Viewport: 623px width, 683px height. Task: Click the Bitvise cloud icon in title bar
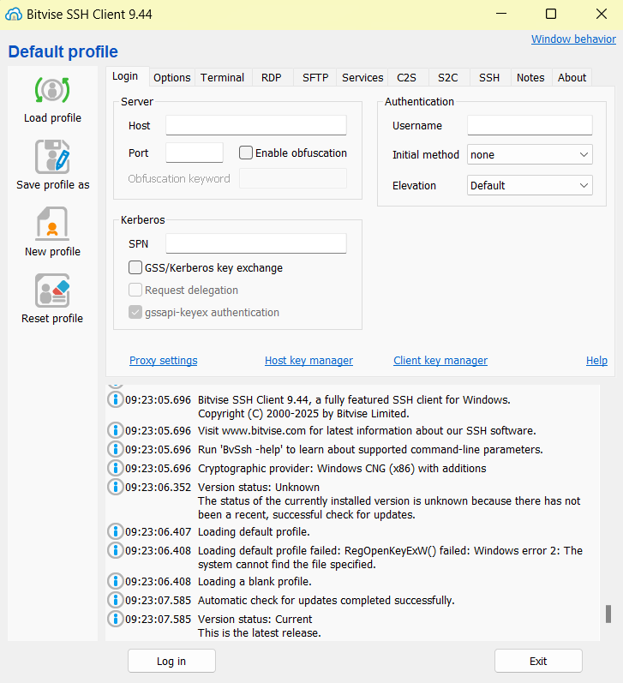14,14
